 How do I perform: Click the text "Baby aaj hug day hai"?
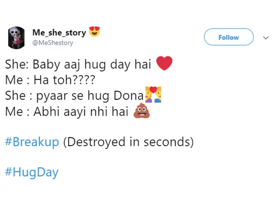point(92,64)
